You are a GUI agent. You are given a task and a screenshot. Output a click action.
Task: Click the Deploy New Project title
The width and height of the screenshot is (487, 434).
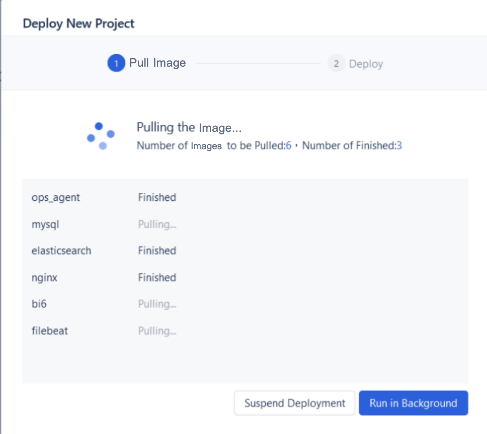click(78, 24)
